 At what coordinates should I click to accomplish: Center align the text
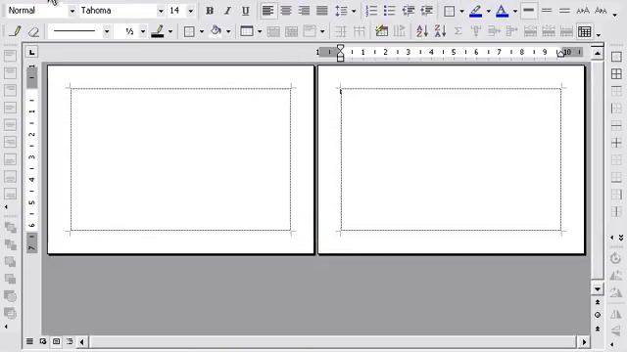coord(286,11)
